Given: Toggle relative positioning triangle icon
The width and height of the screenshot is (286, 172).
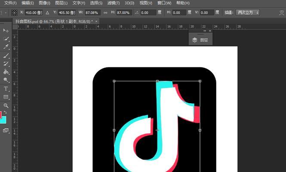Looking at the screenshot, I should (x=47, y=13).
